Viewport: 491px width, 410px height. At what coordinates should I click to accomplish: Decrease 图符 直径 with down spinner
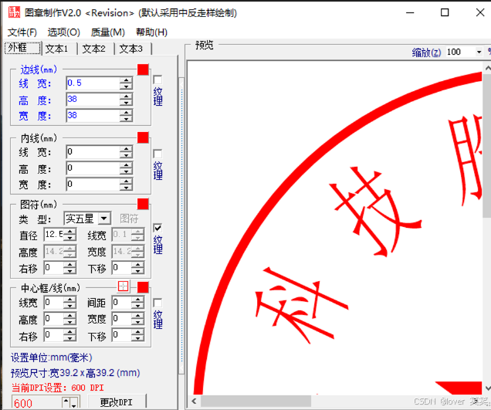pos(69,238)
